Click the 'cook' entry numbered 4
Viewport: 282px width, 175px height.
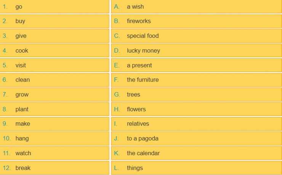pyautogui.click(x=54, y=51)
